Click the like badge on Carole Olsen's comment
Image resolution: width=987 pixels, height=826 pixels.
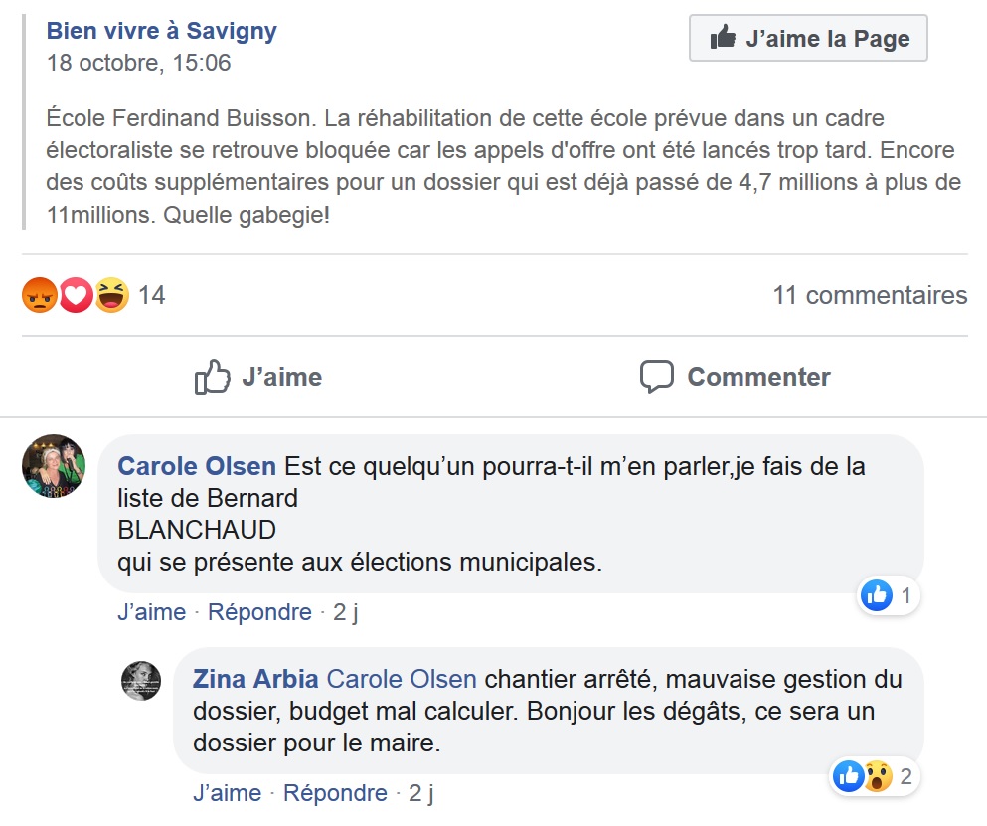pyautogui.click(x=877, y=595)
